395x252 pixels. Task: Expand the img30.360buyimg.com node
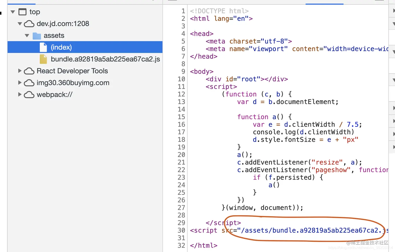point(20,82)
